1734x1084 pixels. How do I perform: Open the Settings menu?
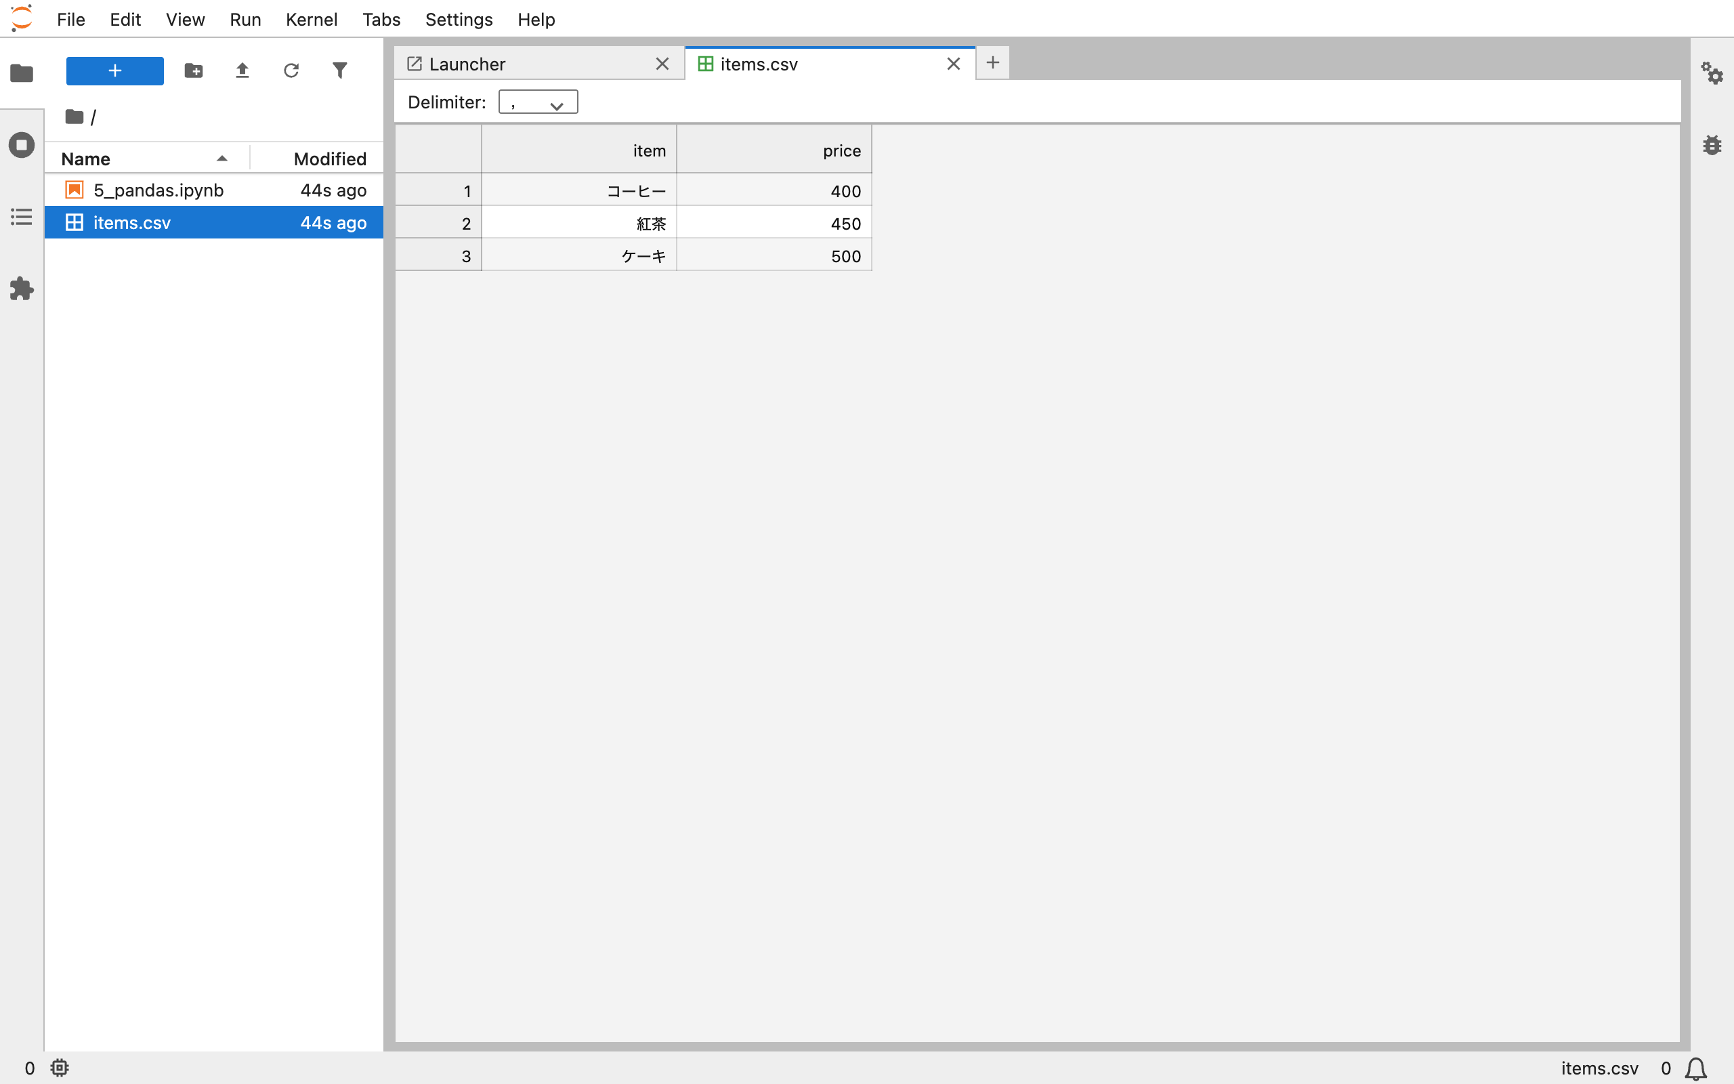click(459, 20)
